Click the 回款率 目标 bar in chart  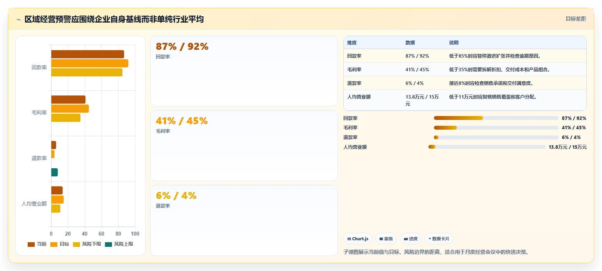click(90, 63)
